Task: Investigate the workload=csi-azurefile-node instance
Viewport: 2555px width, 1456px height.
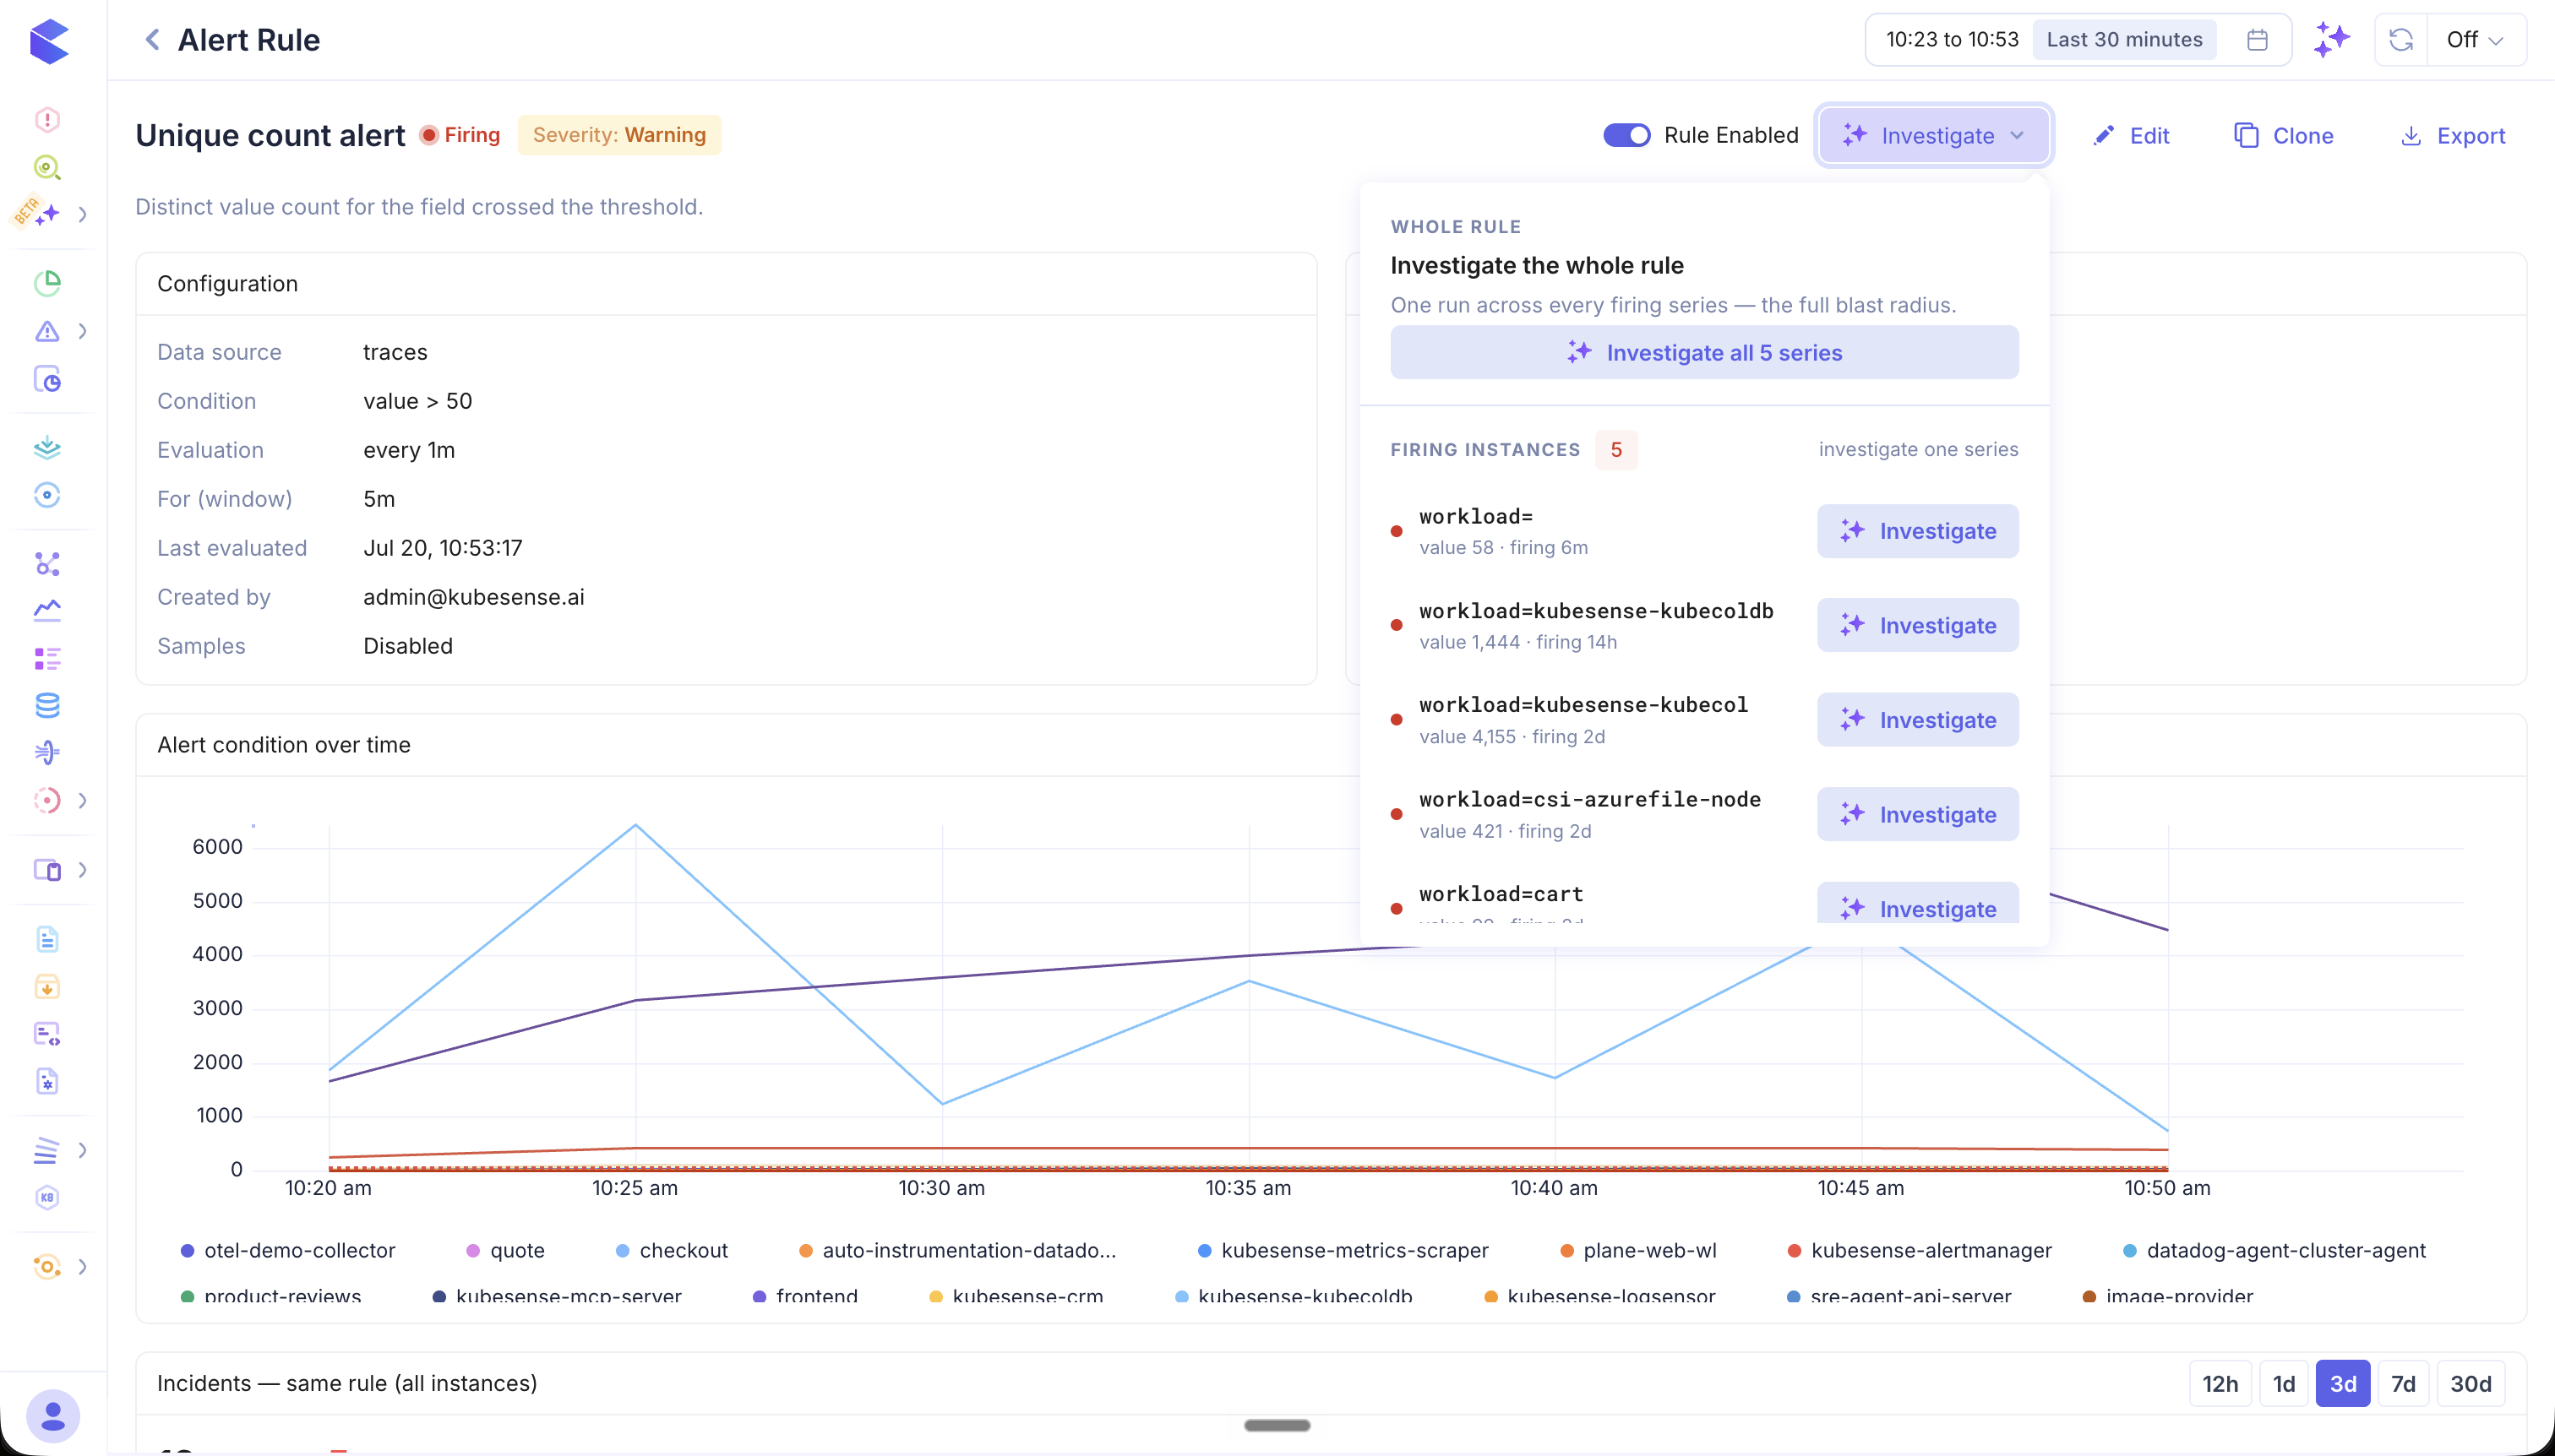Action: pos(1918,814)
